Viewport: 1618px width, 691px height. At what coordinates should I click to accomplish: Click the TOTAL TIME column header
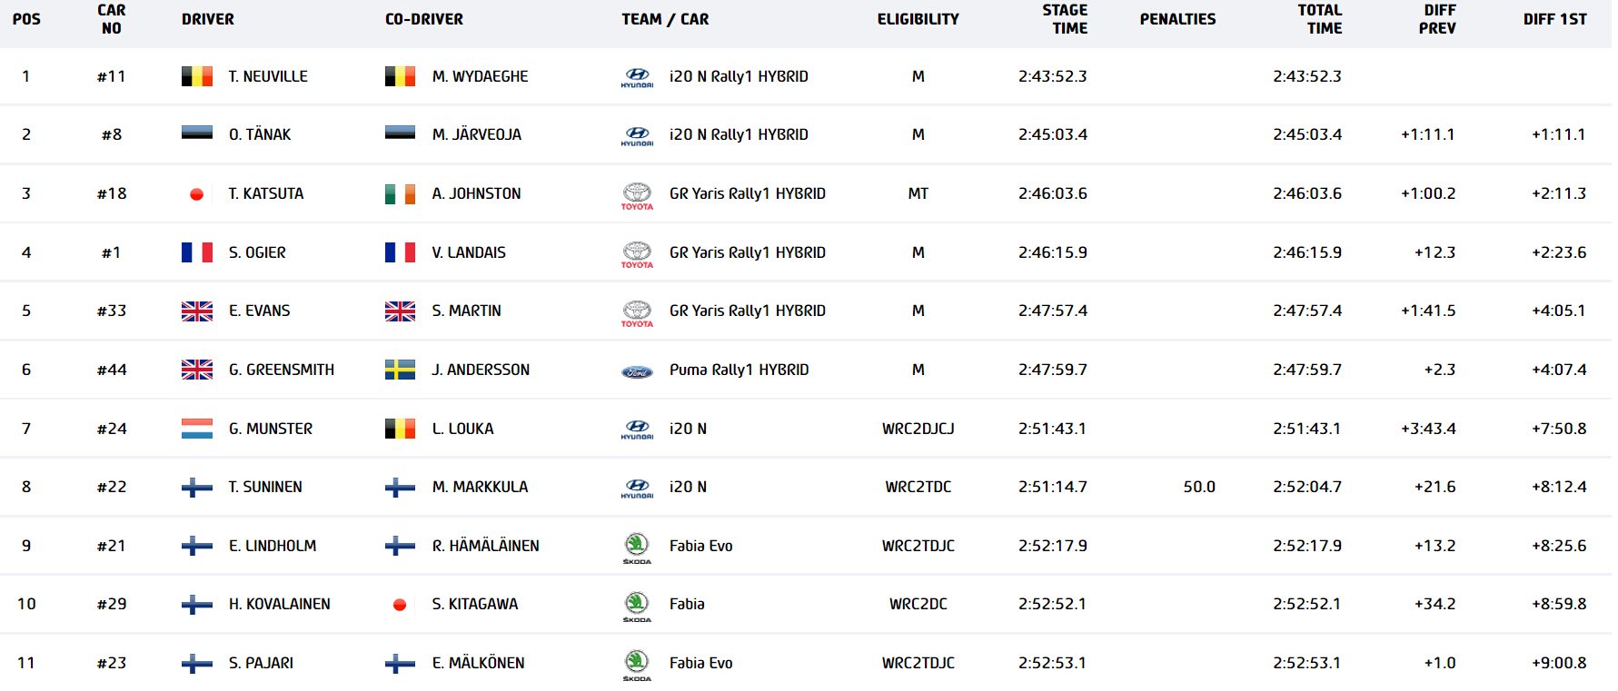[1320, 19]
